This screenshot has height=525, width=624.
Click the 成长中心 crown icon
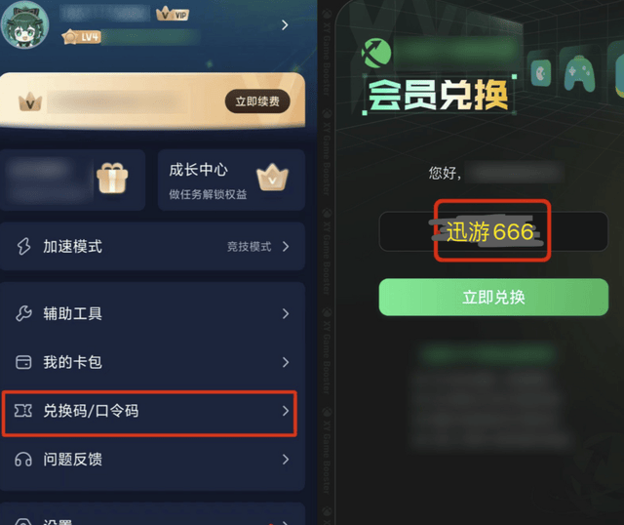[272, 178]
